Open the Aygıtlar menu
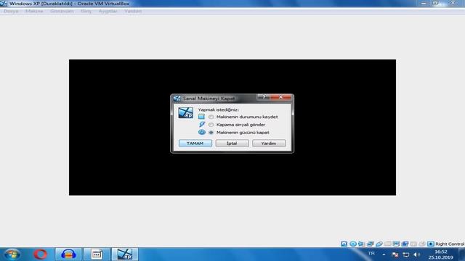The image size is (465, 261). click(x=108, y=11)
